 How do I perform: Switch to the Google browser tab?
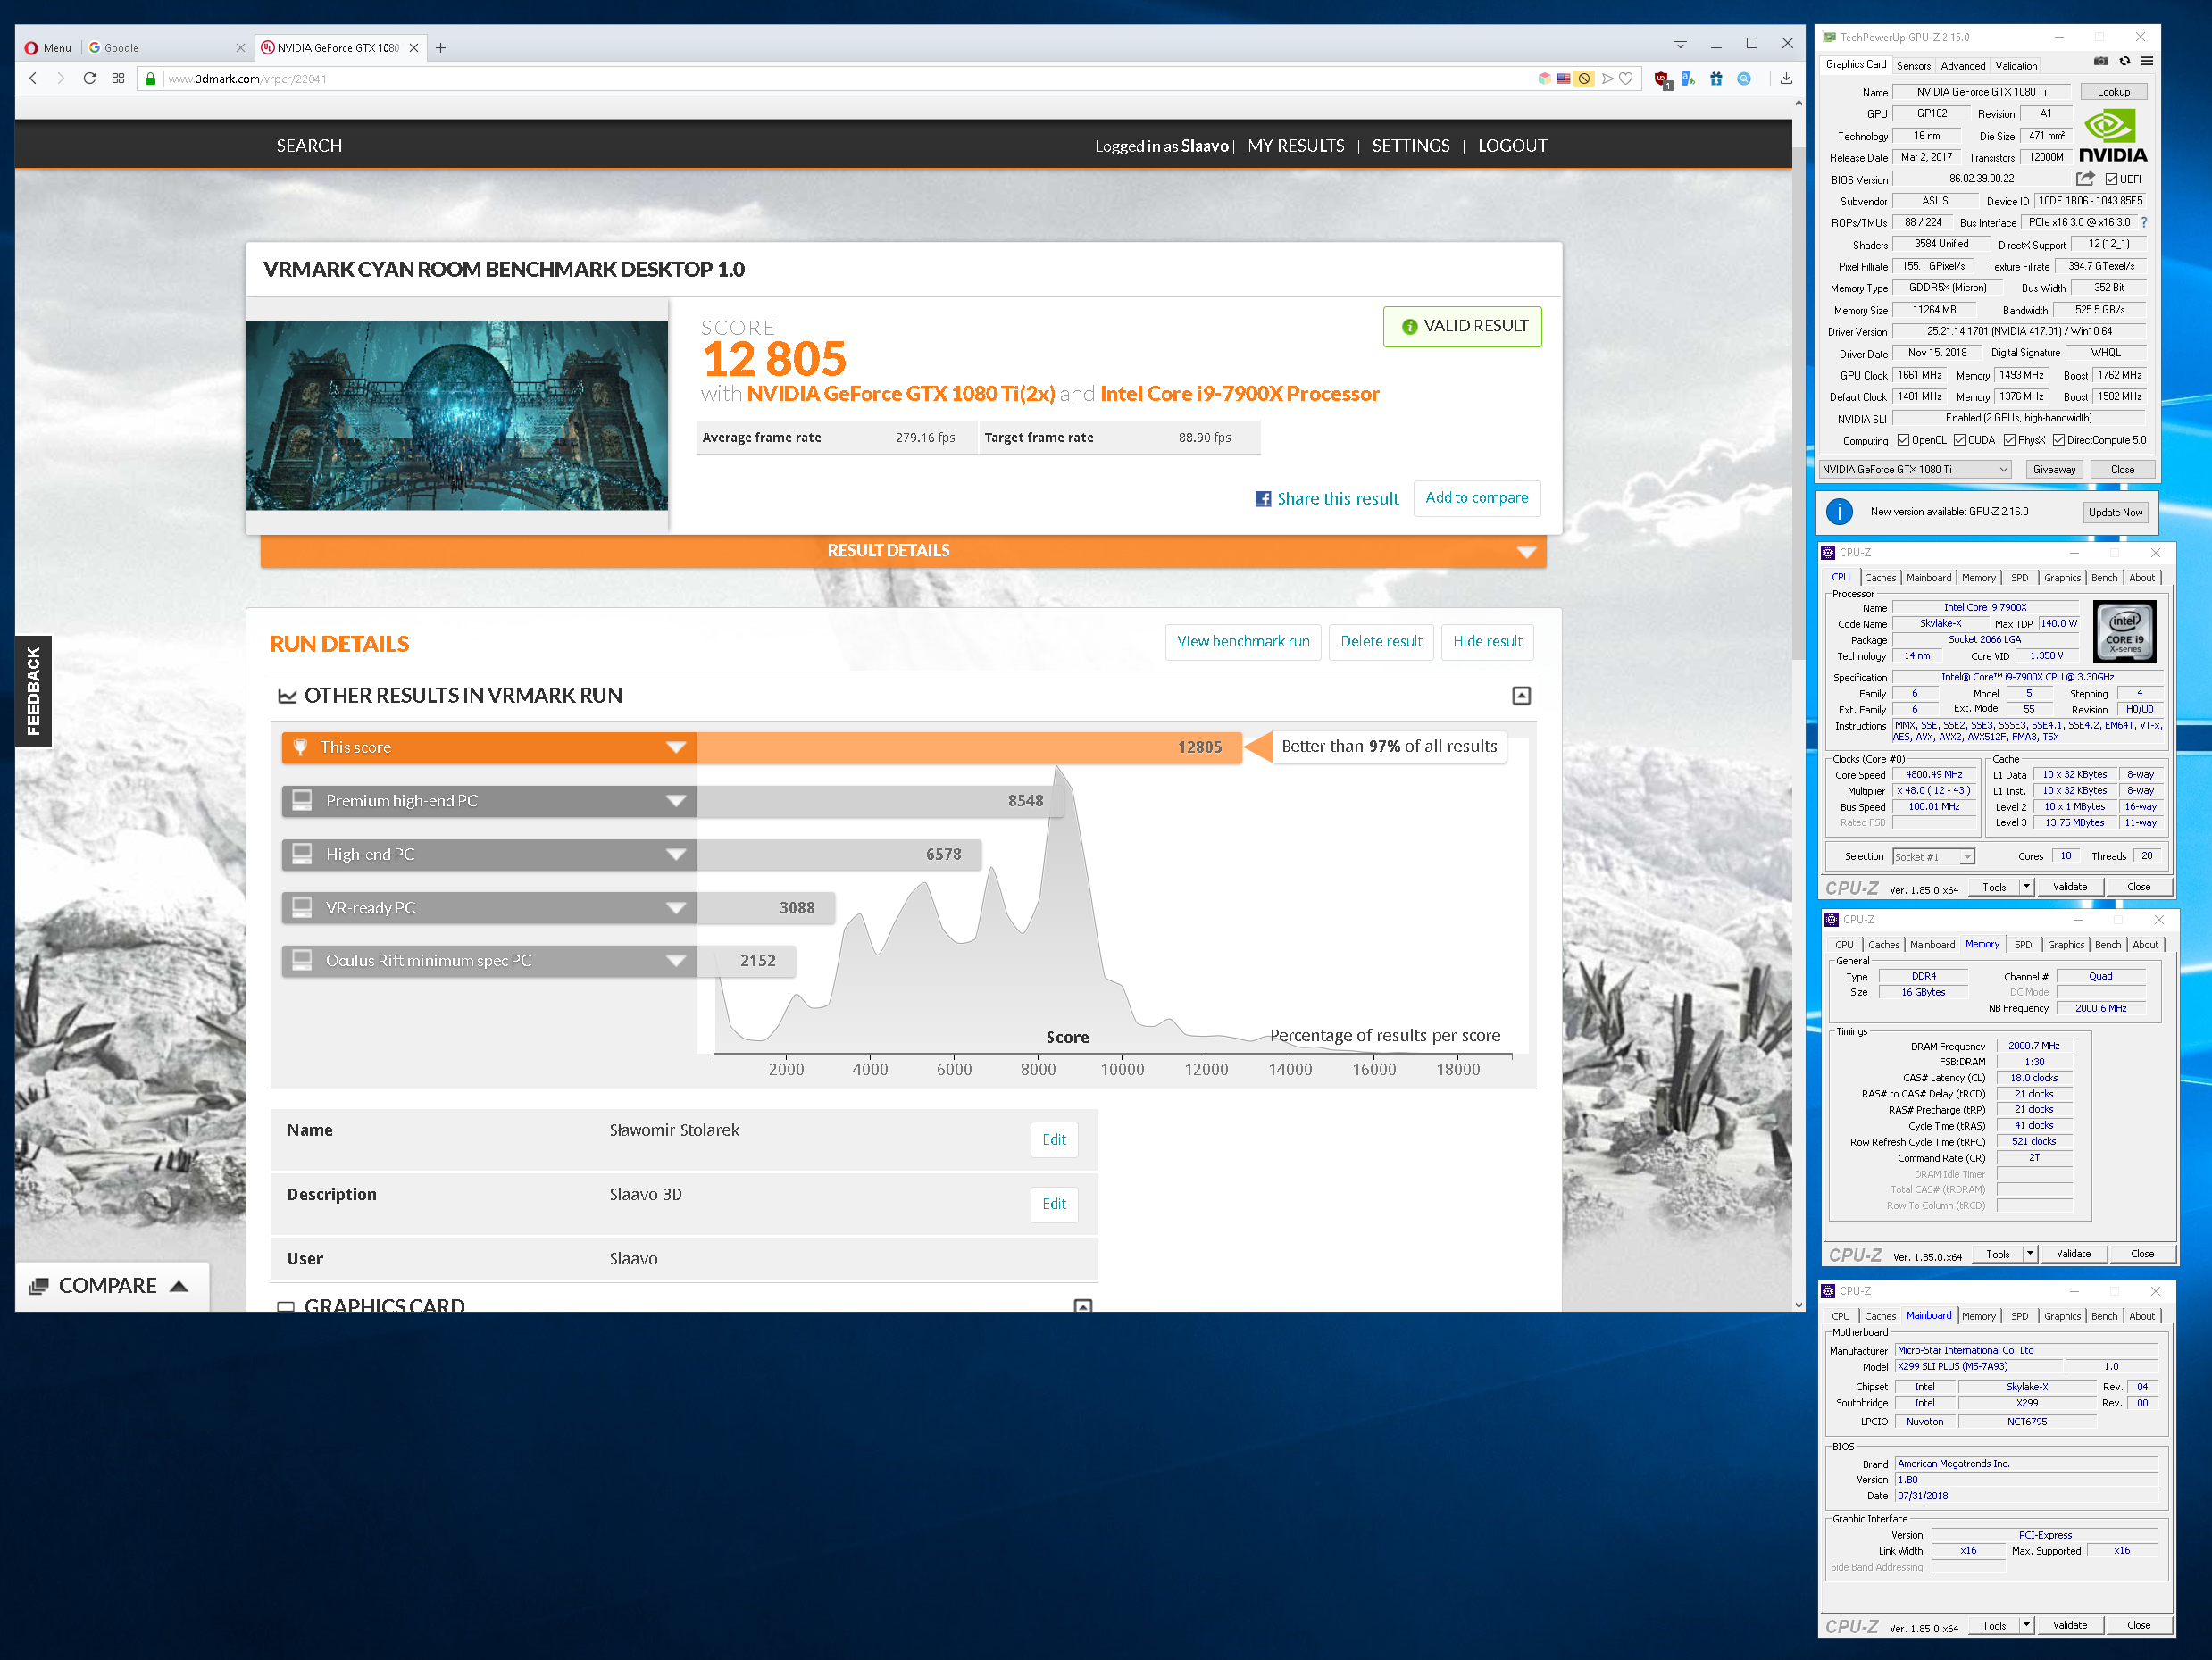pos(165,47)
